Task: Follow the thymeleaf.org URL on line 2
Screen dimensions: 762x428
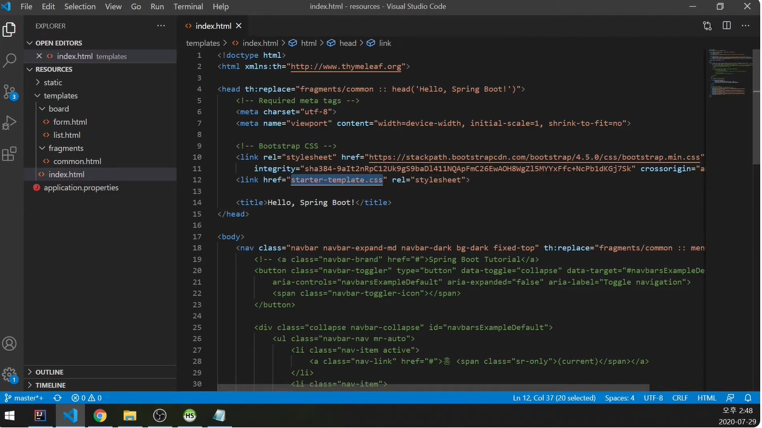Action: coord(346,66)
